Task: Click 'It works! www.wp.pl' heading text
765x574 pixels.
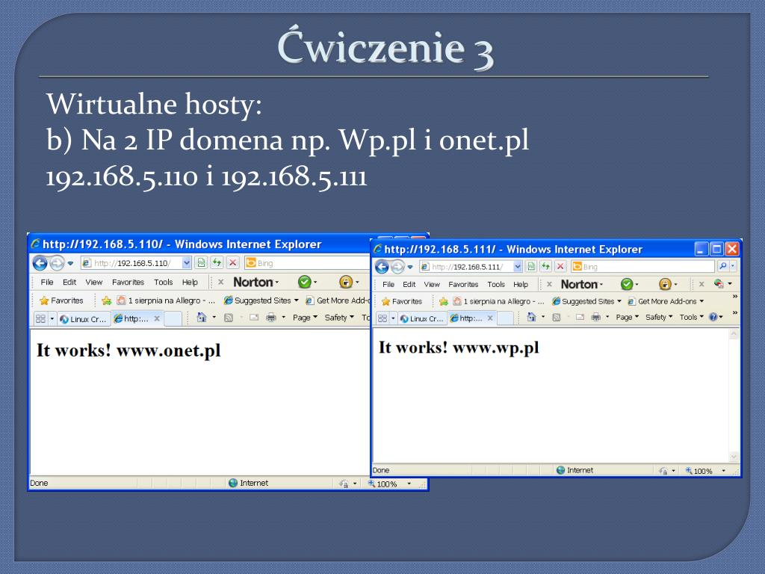Action: [x=459, y=348]
